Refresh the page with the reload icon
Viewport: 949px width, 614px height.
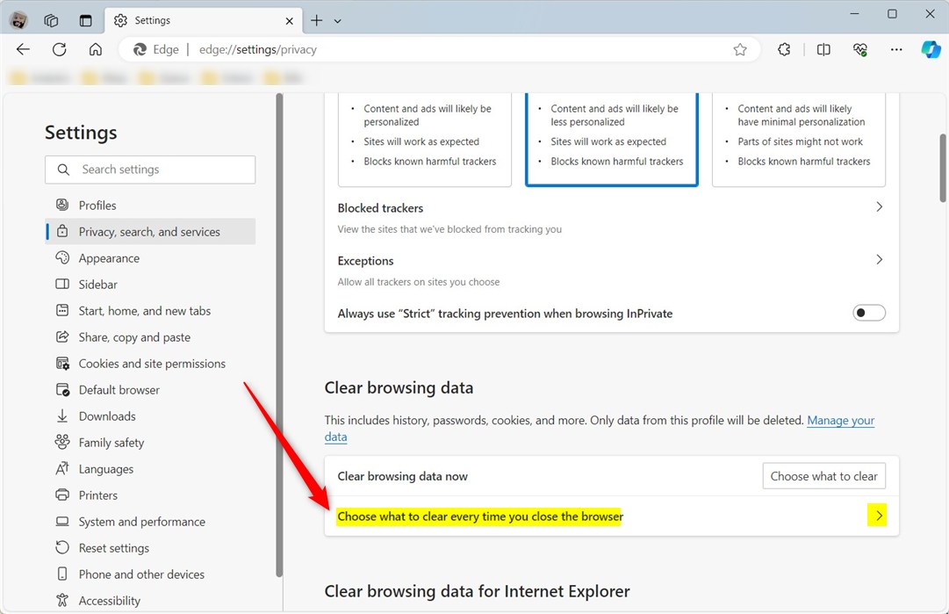pos(59,49)
